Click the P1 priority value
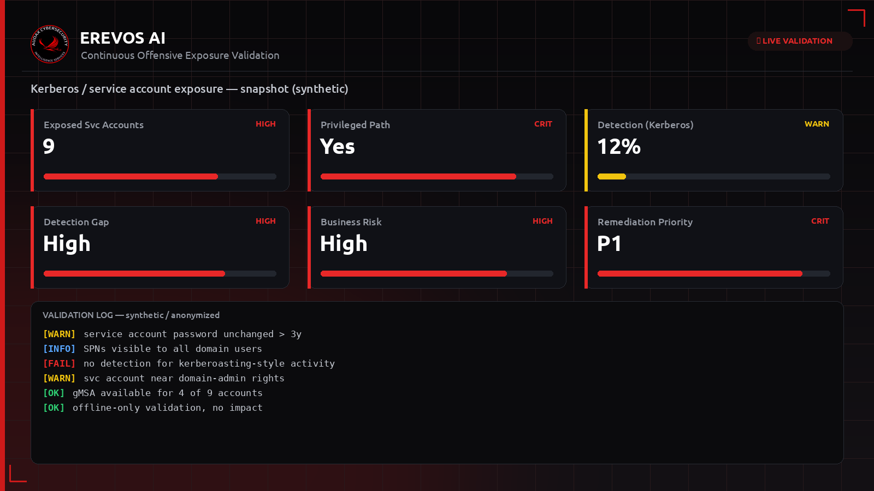 [609, 243]
